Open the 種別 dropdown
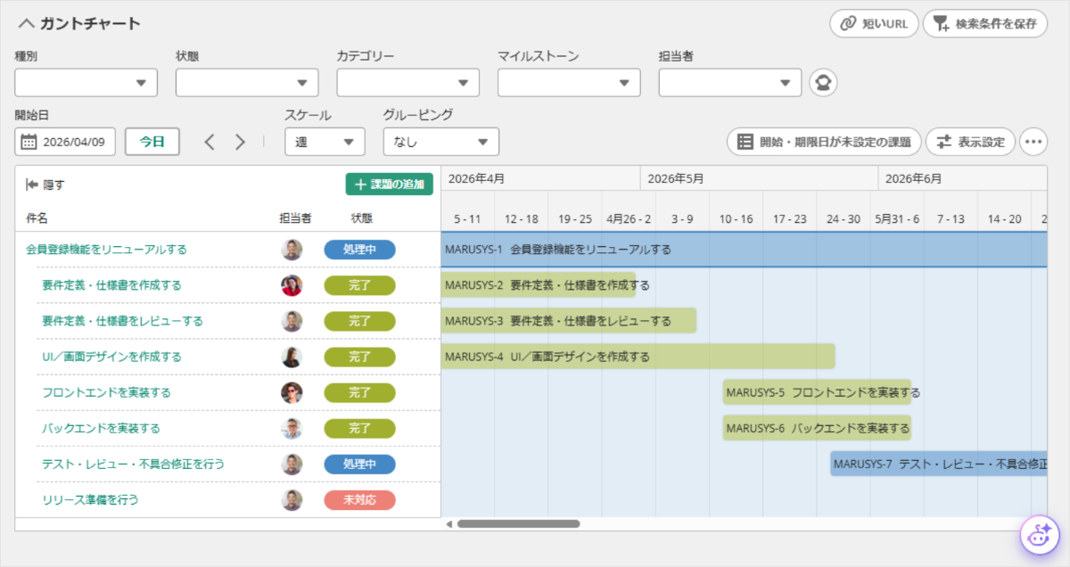Viewport: 1070px width, 567px height. 86,83
